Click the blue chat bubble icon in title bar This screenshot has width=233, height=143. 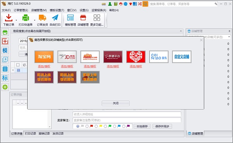click(125, 4)
